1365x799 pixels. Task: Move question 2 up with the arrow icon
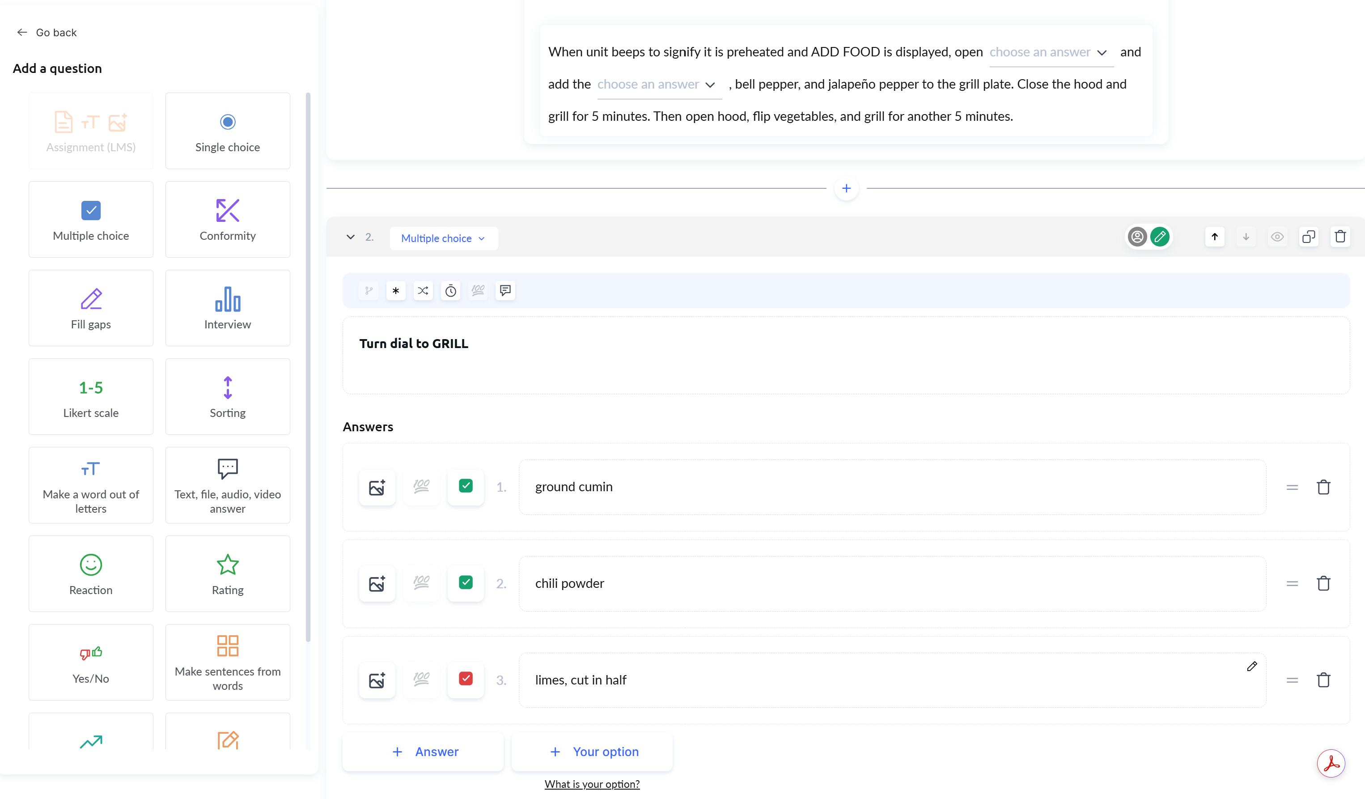(1214, 237)
